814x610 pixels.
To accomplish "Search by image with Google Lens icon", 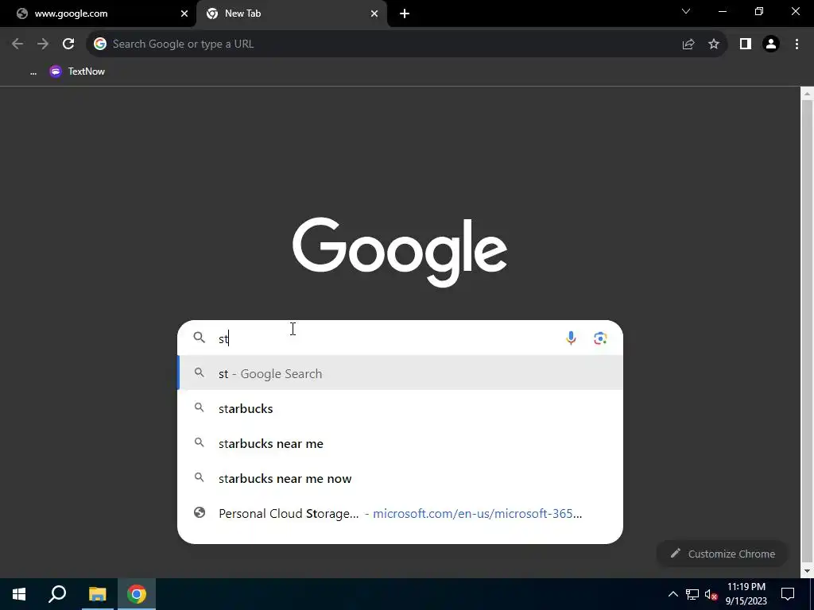I will pos(601,338).
